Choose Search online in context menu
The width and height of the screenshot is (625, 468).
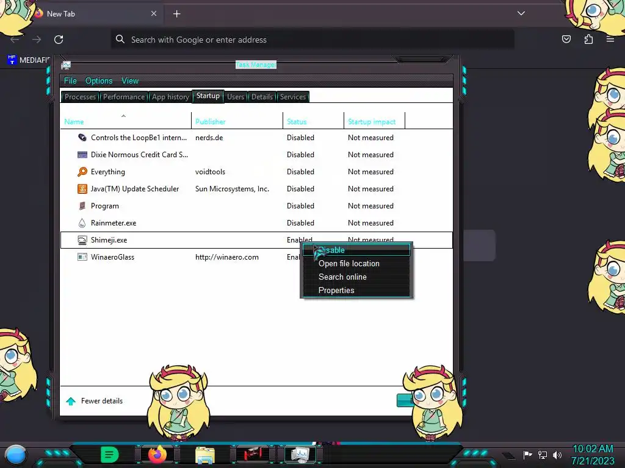click(356, 277)
